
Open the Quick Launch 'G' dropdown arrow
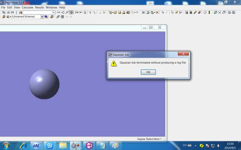coord(11,16)
